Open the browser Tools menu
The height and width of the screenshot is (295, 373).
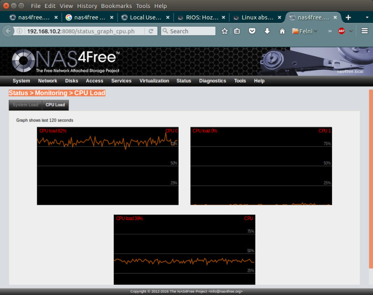click(143, 6)
